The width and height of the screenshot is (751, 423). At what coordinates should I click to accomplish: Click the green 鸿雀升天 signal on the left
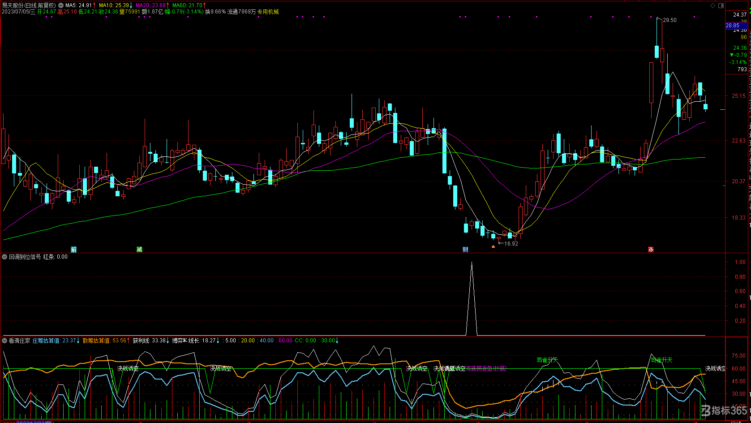coord(547,360)
